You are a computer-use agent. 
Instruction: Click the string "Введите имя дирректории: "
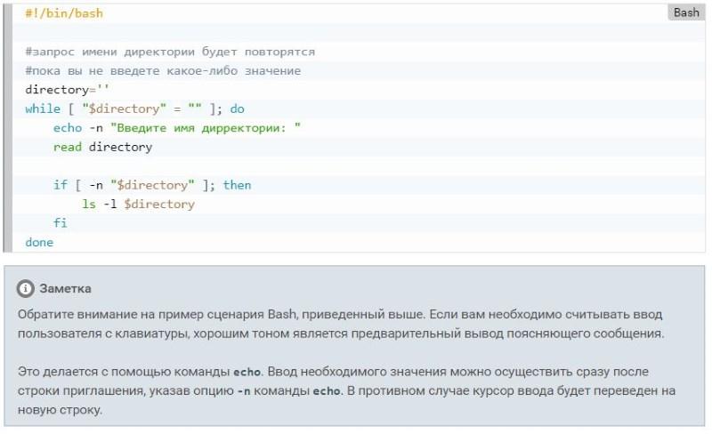[x=206, y=128]
